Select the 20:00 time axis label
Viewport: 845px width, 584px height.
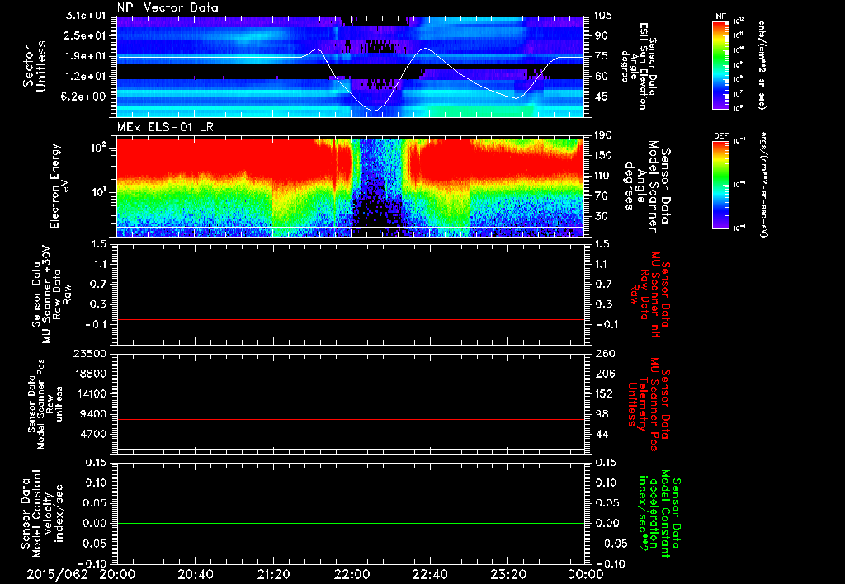click(118, 573)
